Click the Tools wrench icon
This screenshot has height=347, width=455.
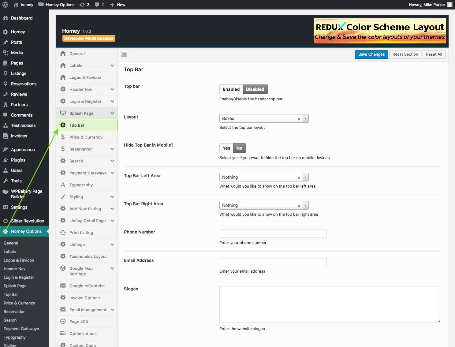coord(5,181)
